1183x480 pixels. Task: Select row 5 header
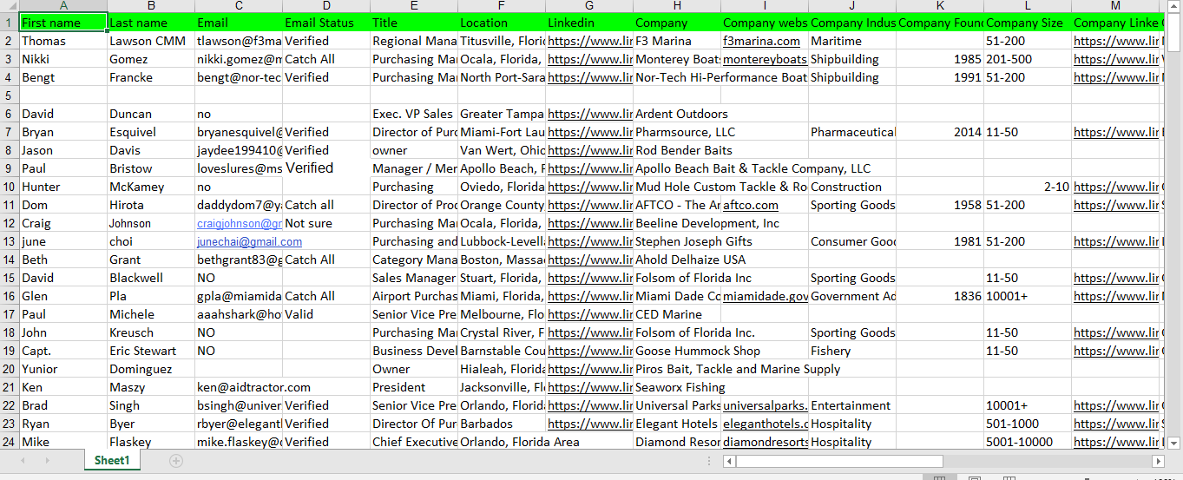(10, 95)
